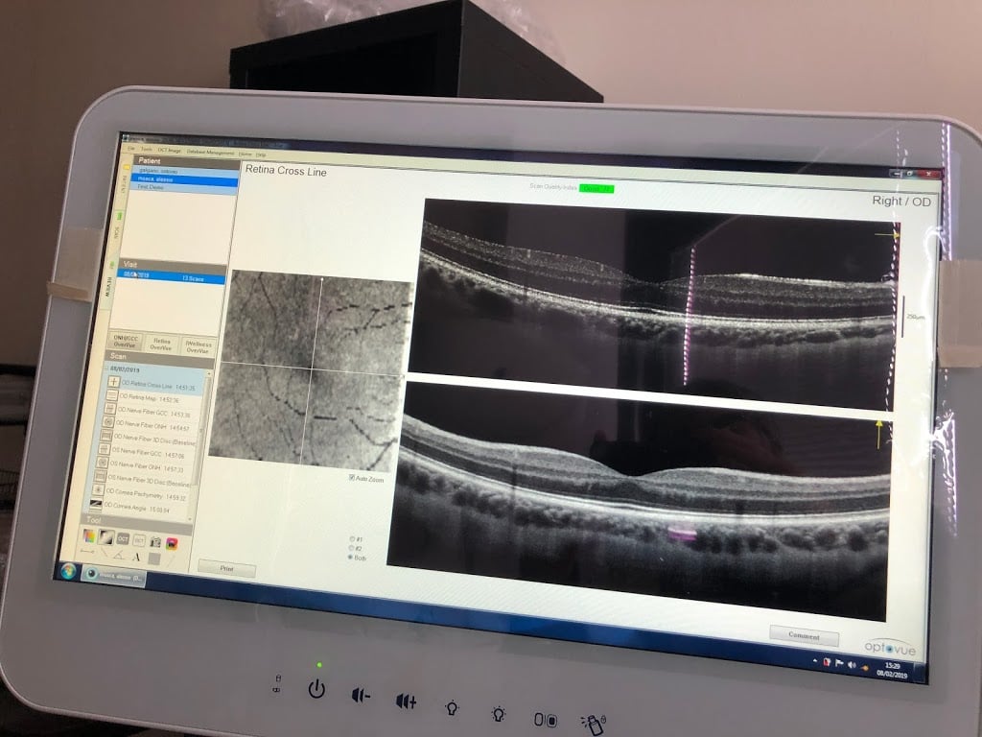Select the grayscale display tool icon

click(105, 537)
